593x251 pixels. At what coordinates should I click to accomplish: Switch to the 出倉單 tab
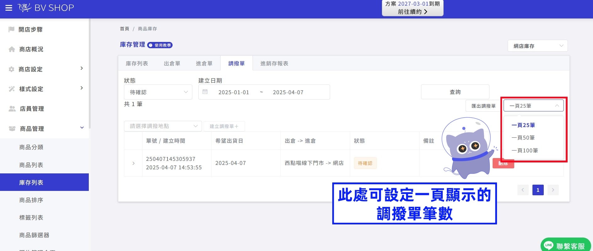tap(172, 64)
